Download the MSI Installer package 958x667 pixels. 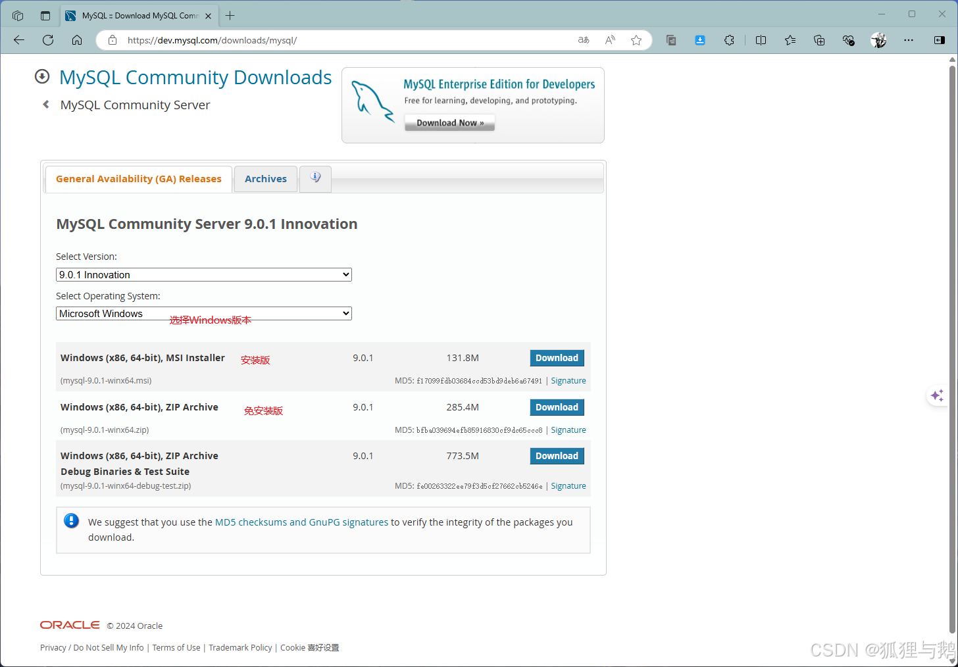click(x=557, y=358)
